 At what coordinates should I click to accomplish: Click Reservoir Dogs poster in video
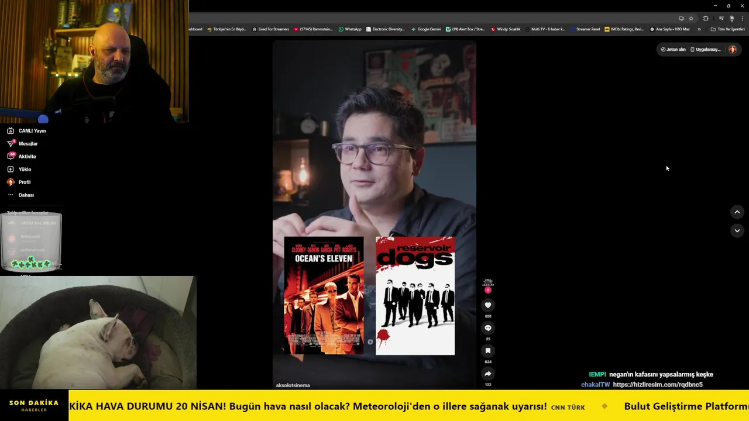[x=415, y=296]
